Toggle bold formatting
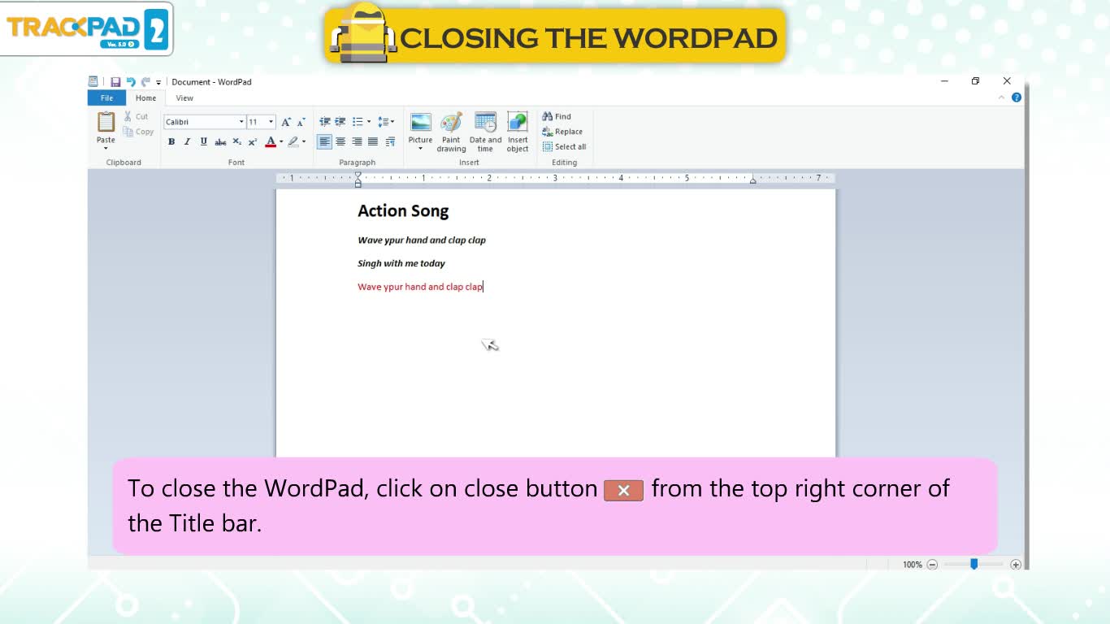 [171, 141]
